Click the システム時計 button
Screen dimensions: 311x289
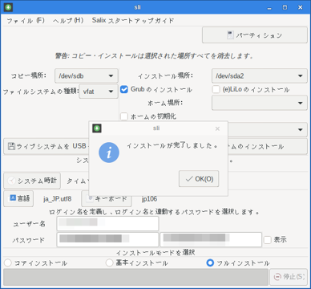32,181
